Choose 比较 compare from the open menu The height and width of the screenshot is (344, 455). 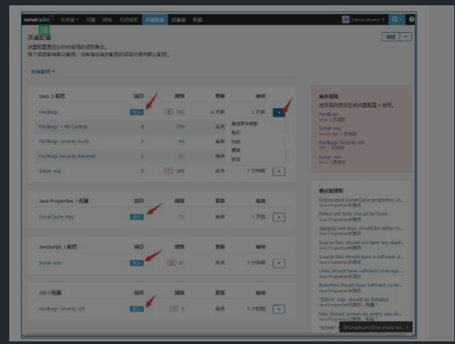pyautogui.click(x=236, y=141)
